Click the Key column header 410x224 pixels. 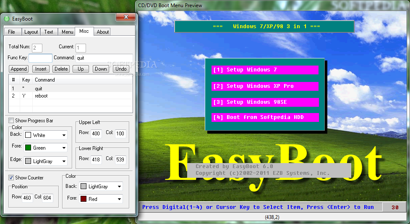point(26,80)
